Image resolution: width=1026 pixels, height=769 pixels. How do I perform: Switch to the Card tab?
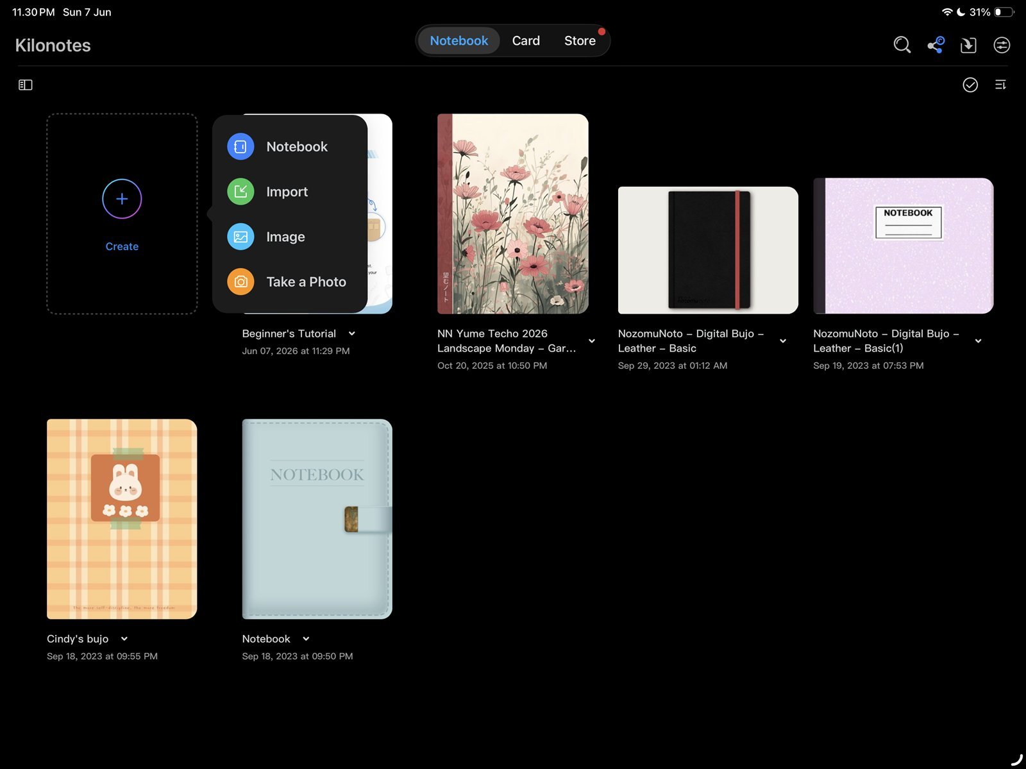(526, 40)
